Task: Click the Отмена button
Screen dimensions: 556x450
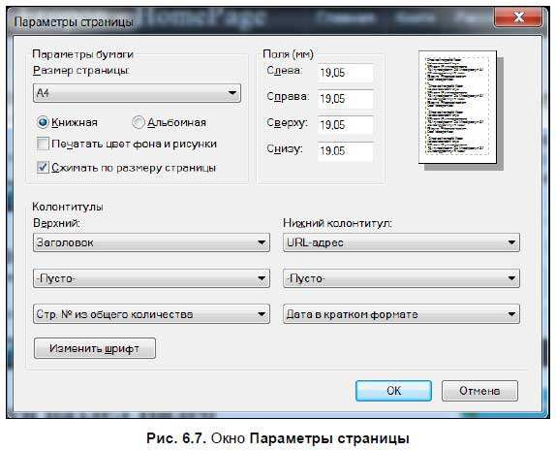Action: [x=479, y=391]
